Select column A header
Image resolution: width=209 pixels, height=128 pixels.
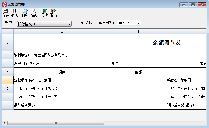(x=62, y=32)
